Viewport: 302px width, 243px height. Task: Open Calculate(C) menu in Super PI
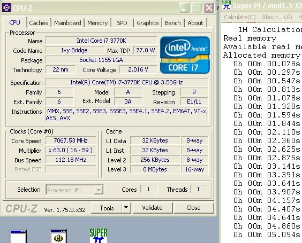240,17
